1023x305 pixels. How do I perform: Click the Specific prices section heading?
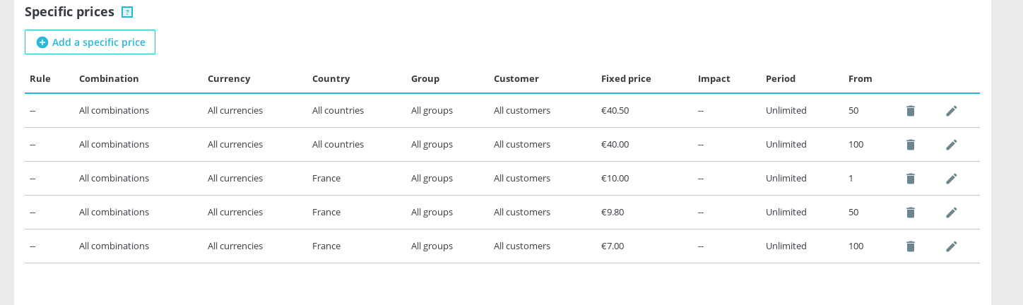tap(69, 12)
